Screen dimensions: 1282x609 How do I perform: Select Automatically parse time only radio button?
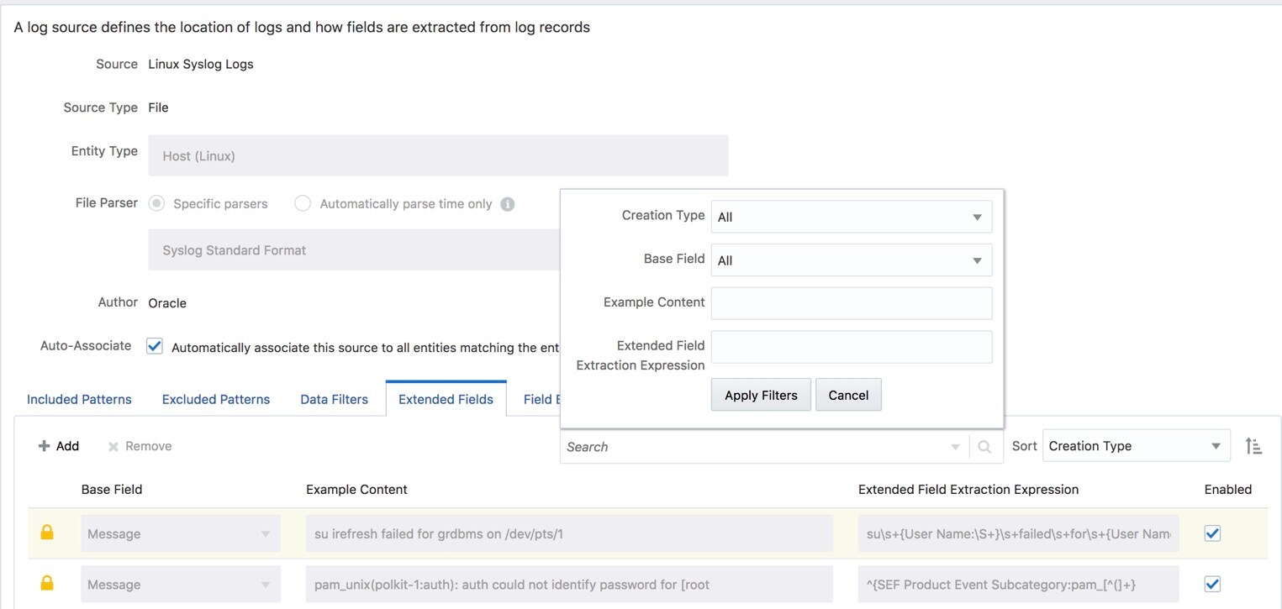tap(303, 203)
